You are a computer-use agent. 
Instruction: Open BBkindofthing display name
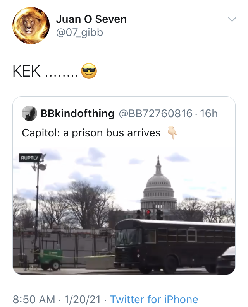coord(77,113)
